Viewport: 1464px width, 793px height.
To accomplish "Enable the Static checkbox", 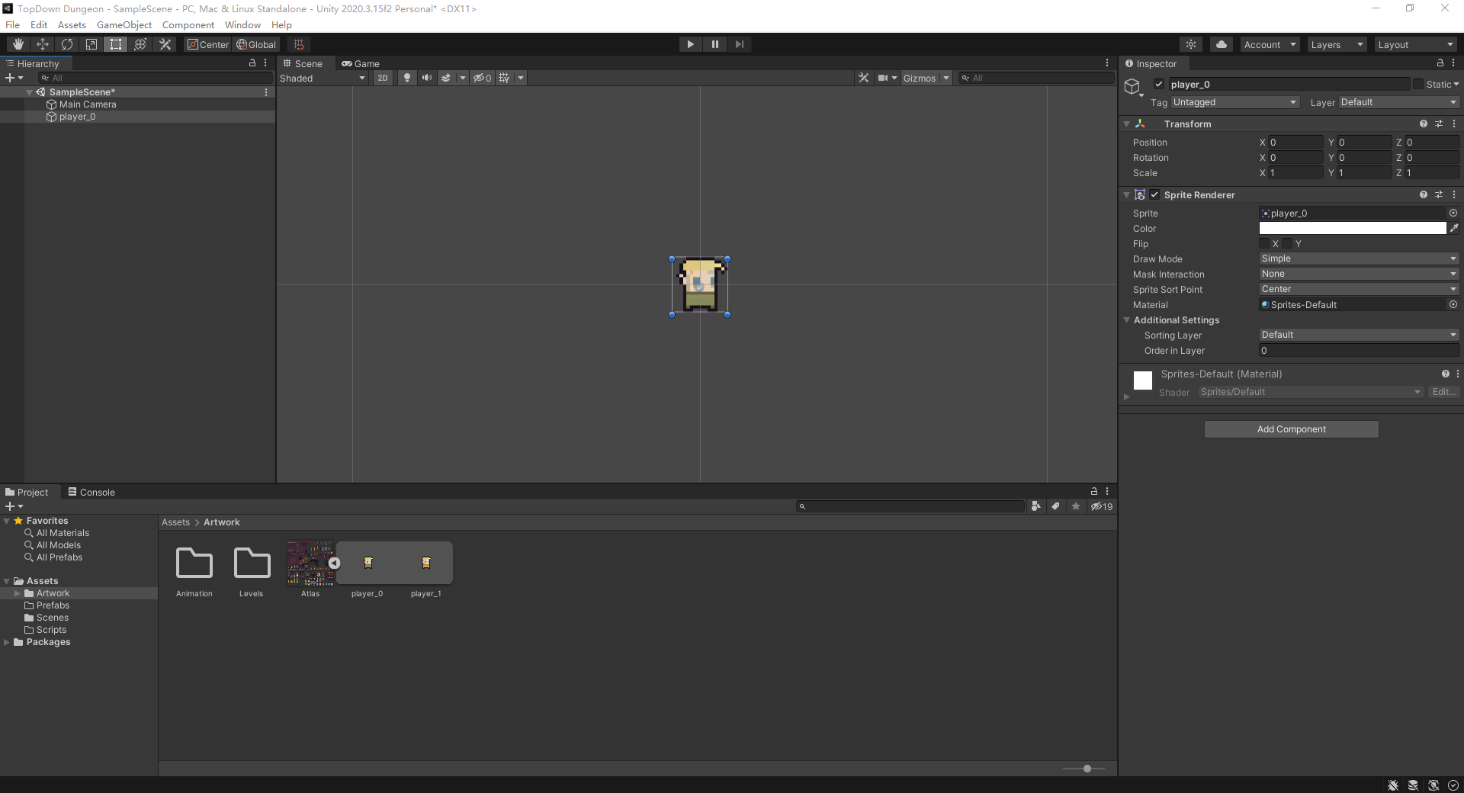I will pos(1418,85).
